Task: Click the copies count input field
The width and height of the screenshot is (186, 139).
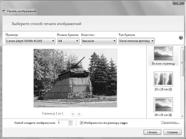Action: coord(63,123)
